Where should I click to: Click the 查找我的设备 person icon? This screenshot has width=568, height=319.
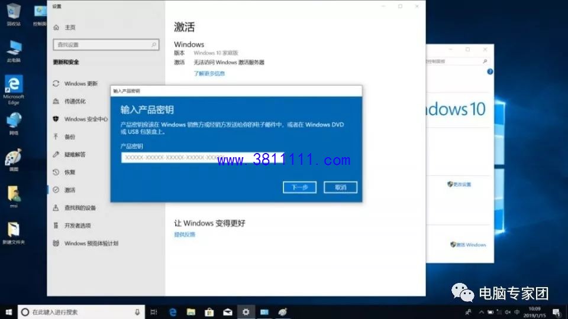click(x=56, y=207)
